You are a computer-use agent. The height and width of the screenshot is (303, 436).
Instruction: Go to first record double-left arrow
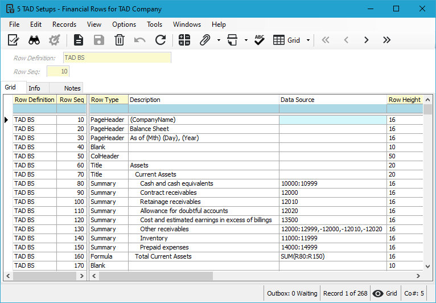326,40
